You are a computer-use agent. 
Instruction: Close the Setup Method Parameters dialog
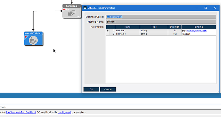coord(215,8)
